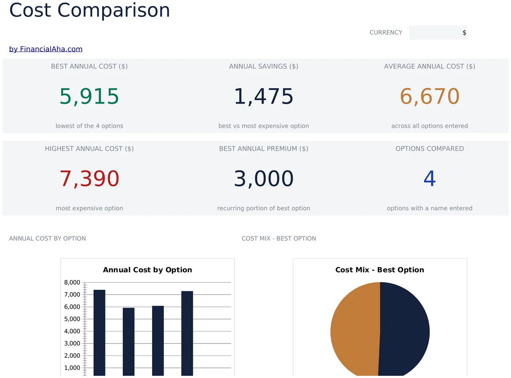Select the best annual premium value 3,000
Screen dimensions: 511x378
[264, 179]
